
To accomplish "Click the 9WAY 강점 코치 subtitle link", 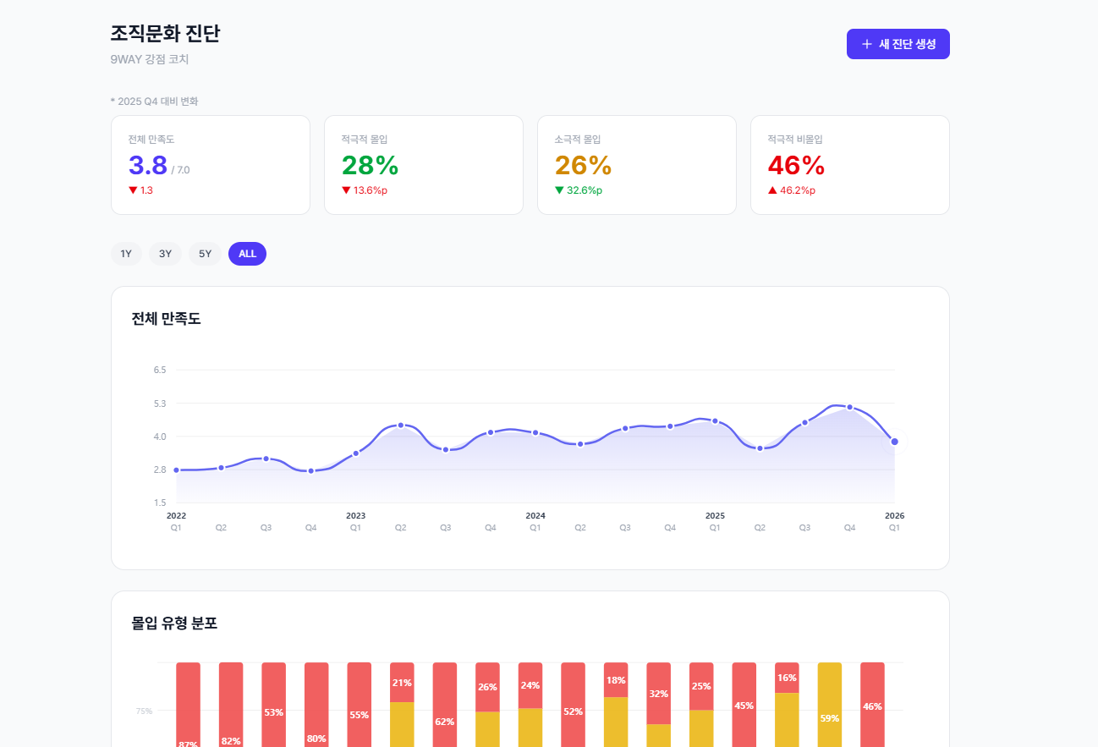I will pos(149,59).
